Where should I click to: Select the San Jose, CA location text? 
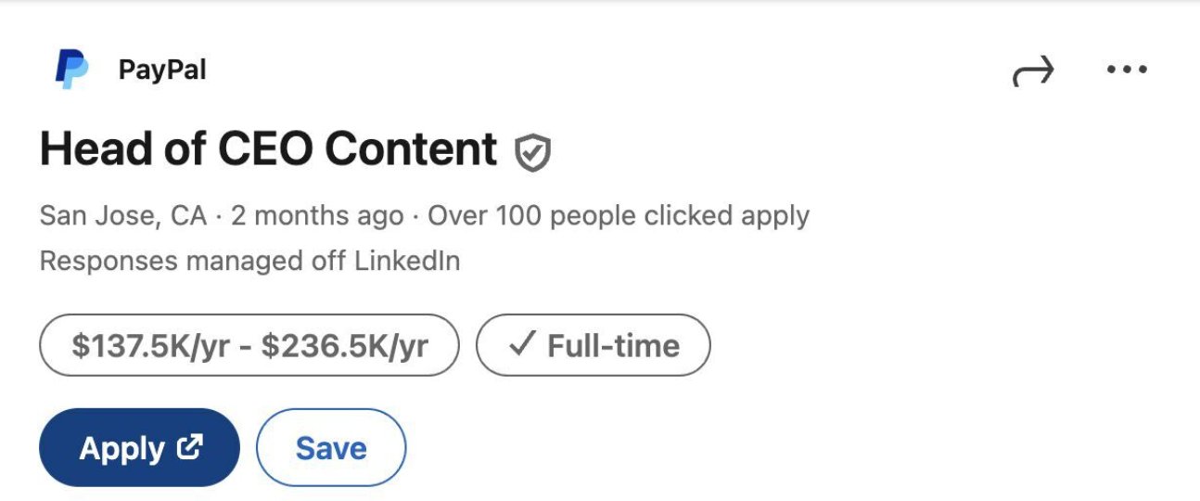coord(123,216)
